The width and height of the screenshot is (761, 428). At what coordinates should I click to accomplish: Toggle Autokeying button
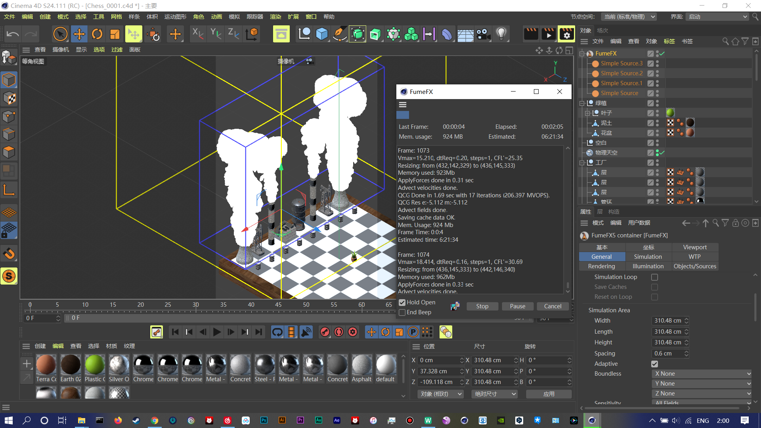tap(339, 332)
